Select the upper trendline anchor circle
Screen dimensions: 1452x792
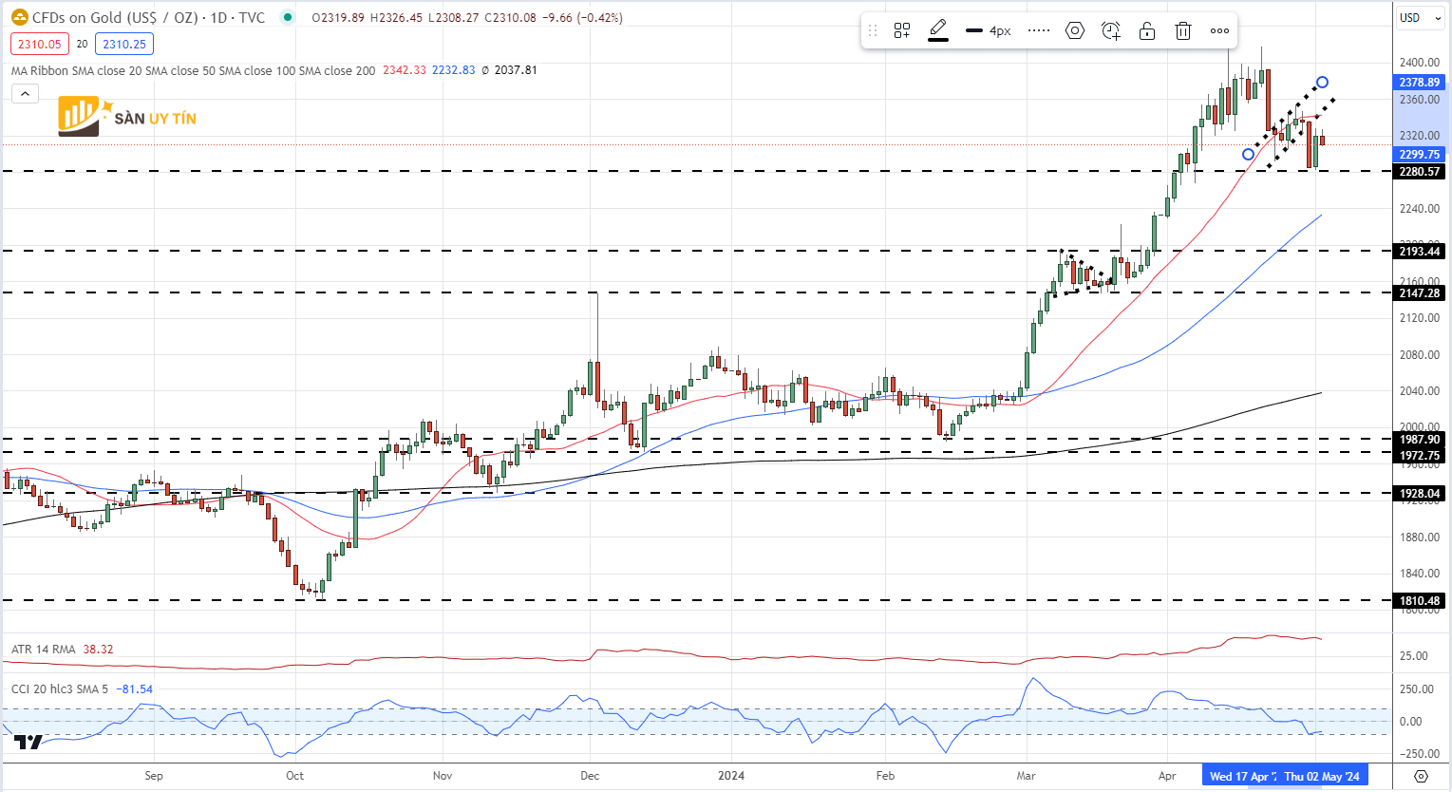tap(1322, 83)
